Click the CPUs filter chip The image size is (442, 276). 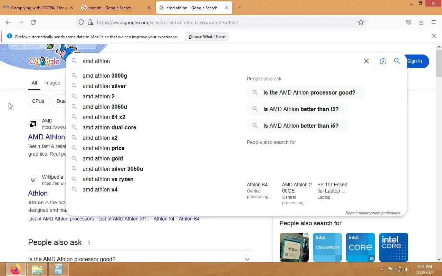tap(38, 101)
